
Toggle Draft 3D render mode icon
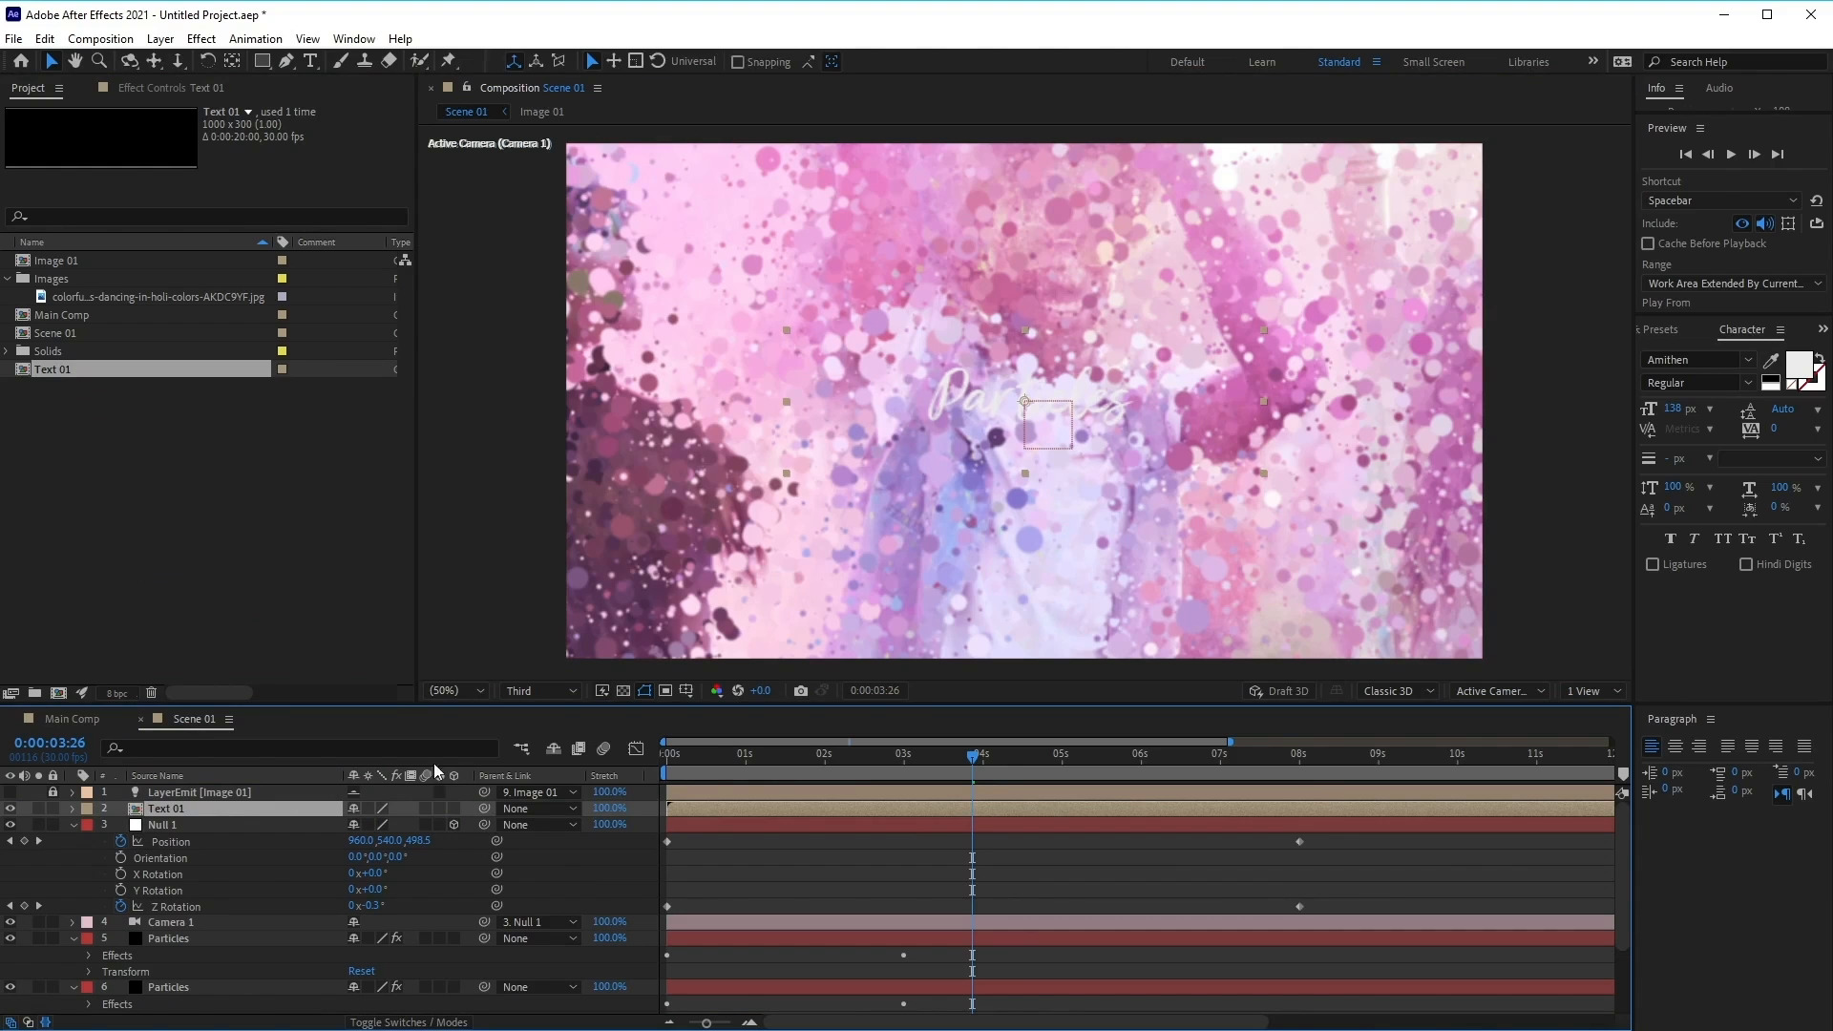[x=1256, y=690]
